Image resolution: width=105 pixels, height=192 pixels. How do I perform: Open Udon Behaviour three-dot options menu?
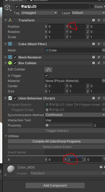click(104, 98)
